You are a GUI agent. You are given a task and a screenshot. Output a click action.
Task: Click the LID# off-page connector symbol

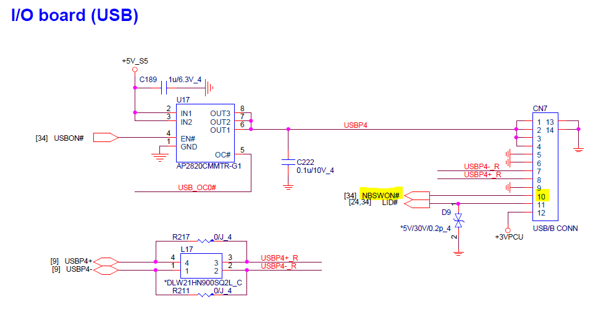[x=416, y=203]
